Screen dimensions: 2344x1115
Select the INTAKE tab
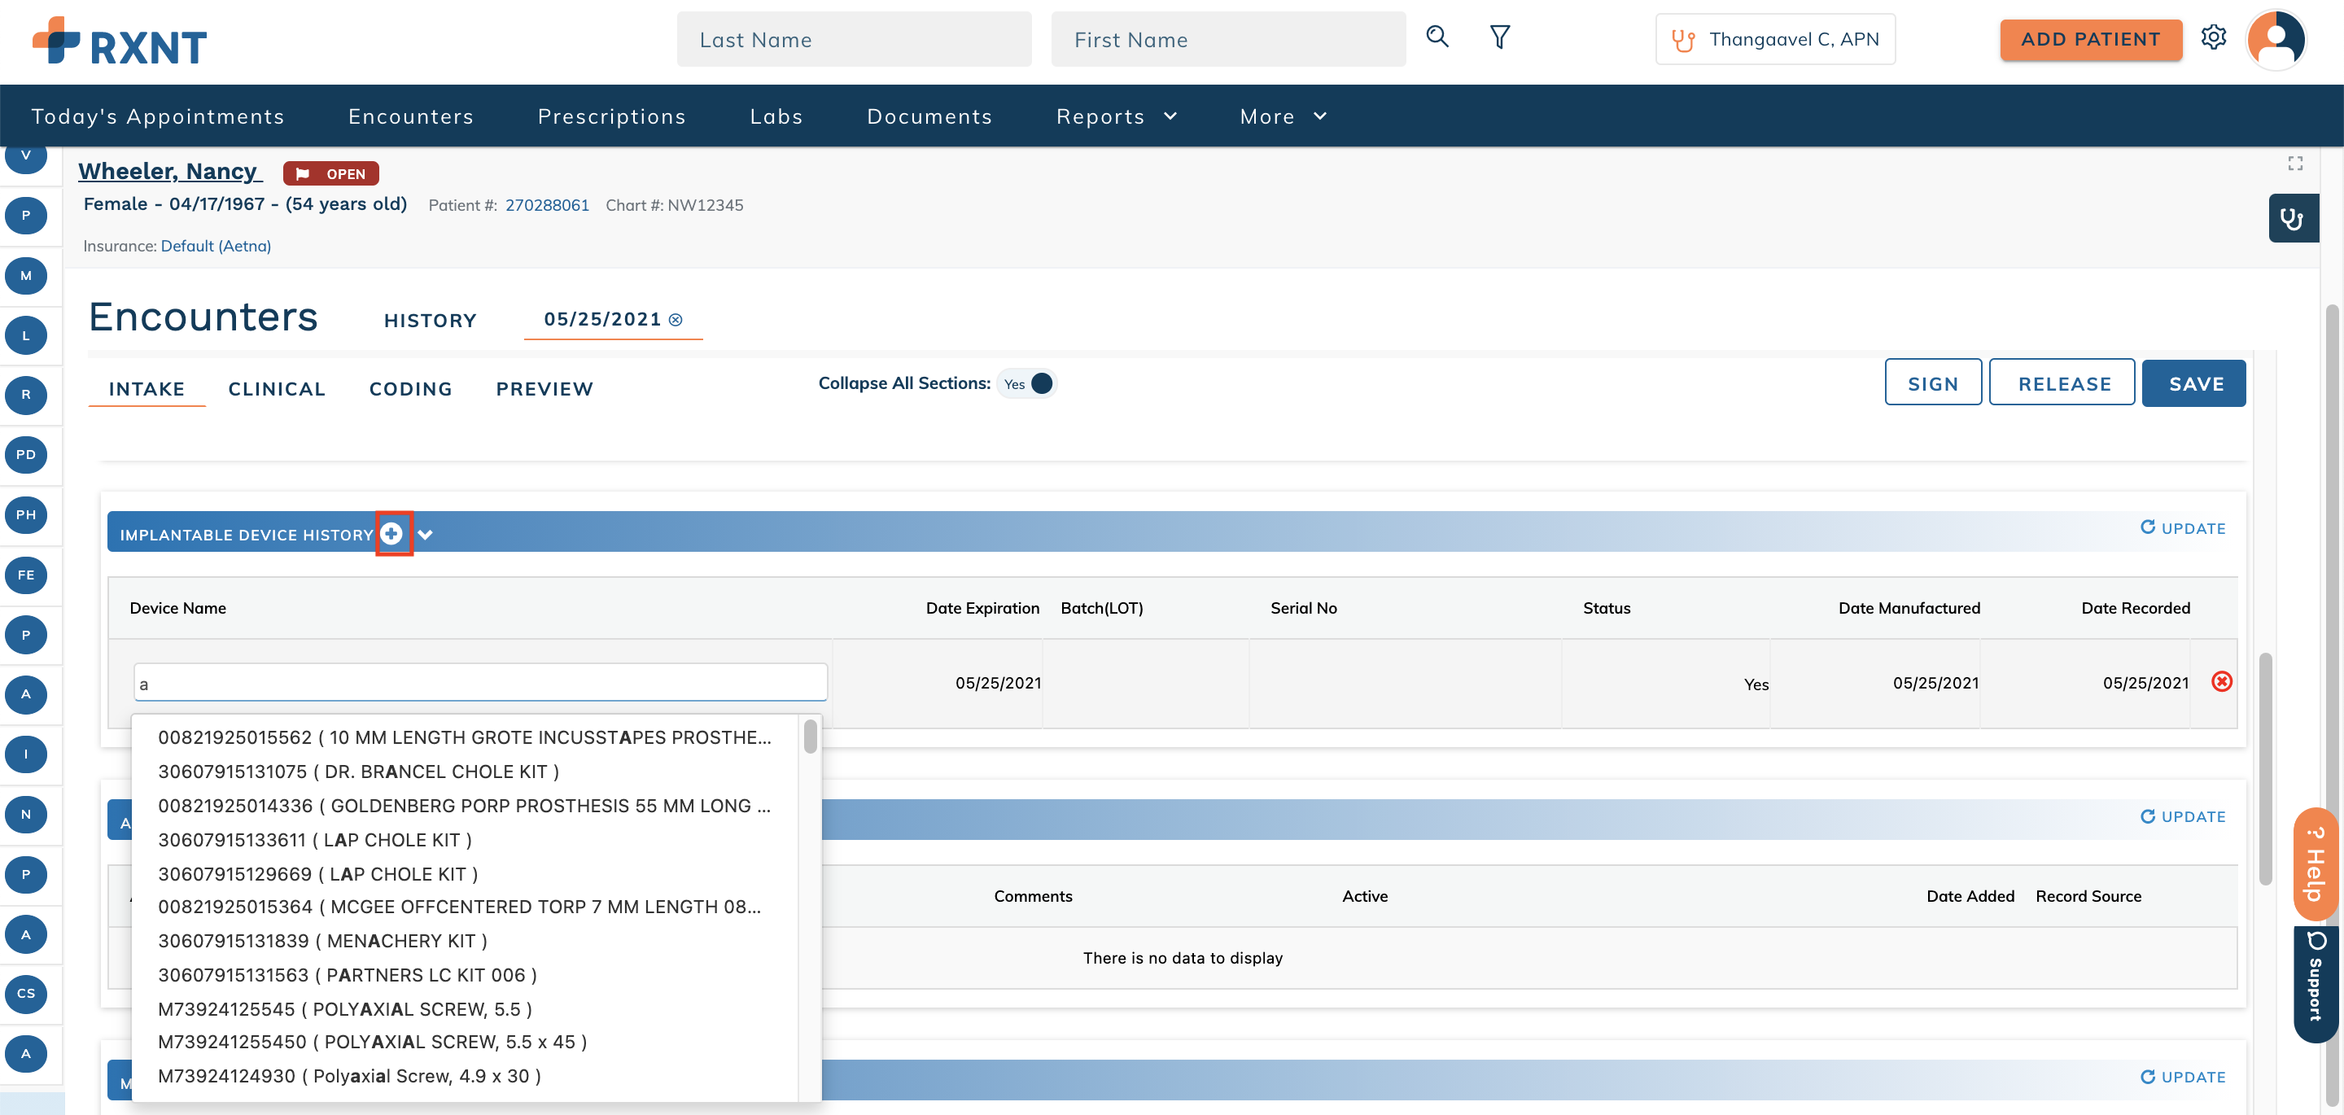(x=146, y=389)
